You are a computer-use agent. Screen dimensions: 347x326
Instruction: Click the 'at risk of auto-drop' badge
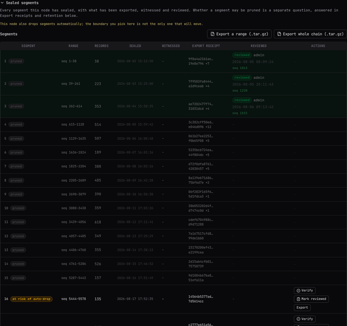[31, 299]
